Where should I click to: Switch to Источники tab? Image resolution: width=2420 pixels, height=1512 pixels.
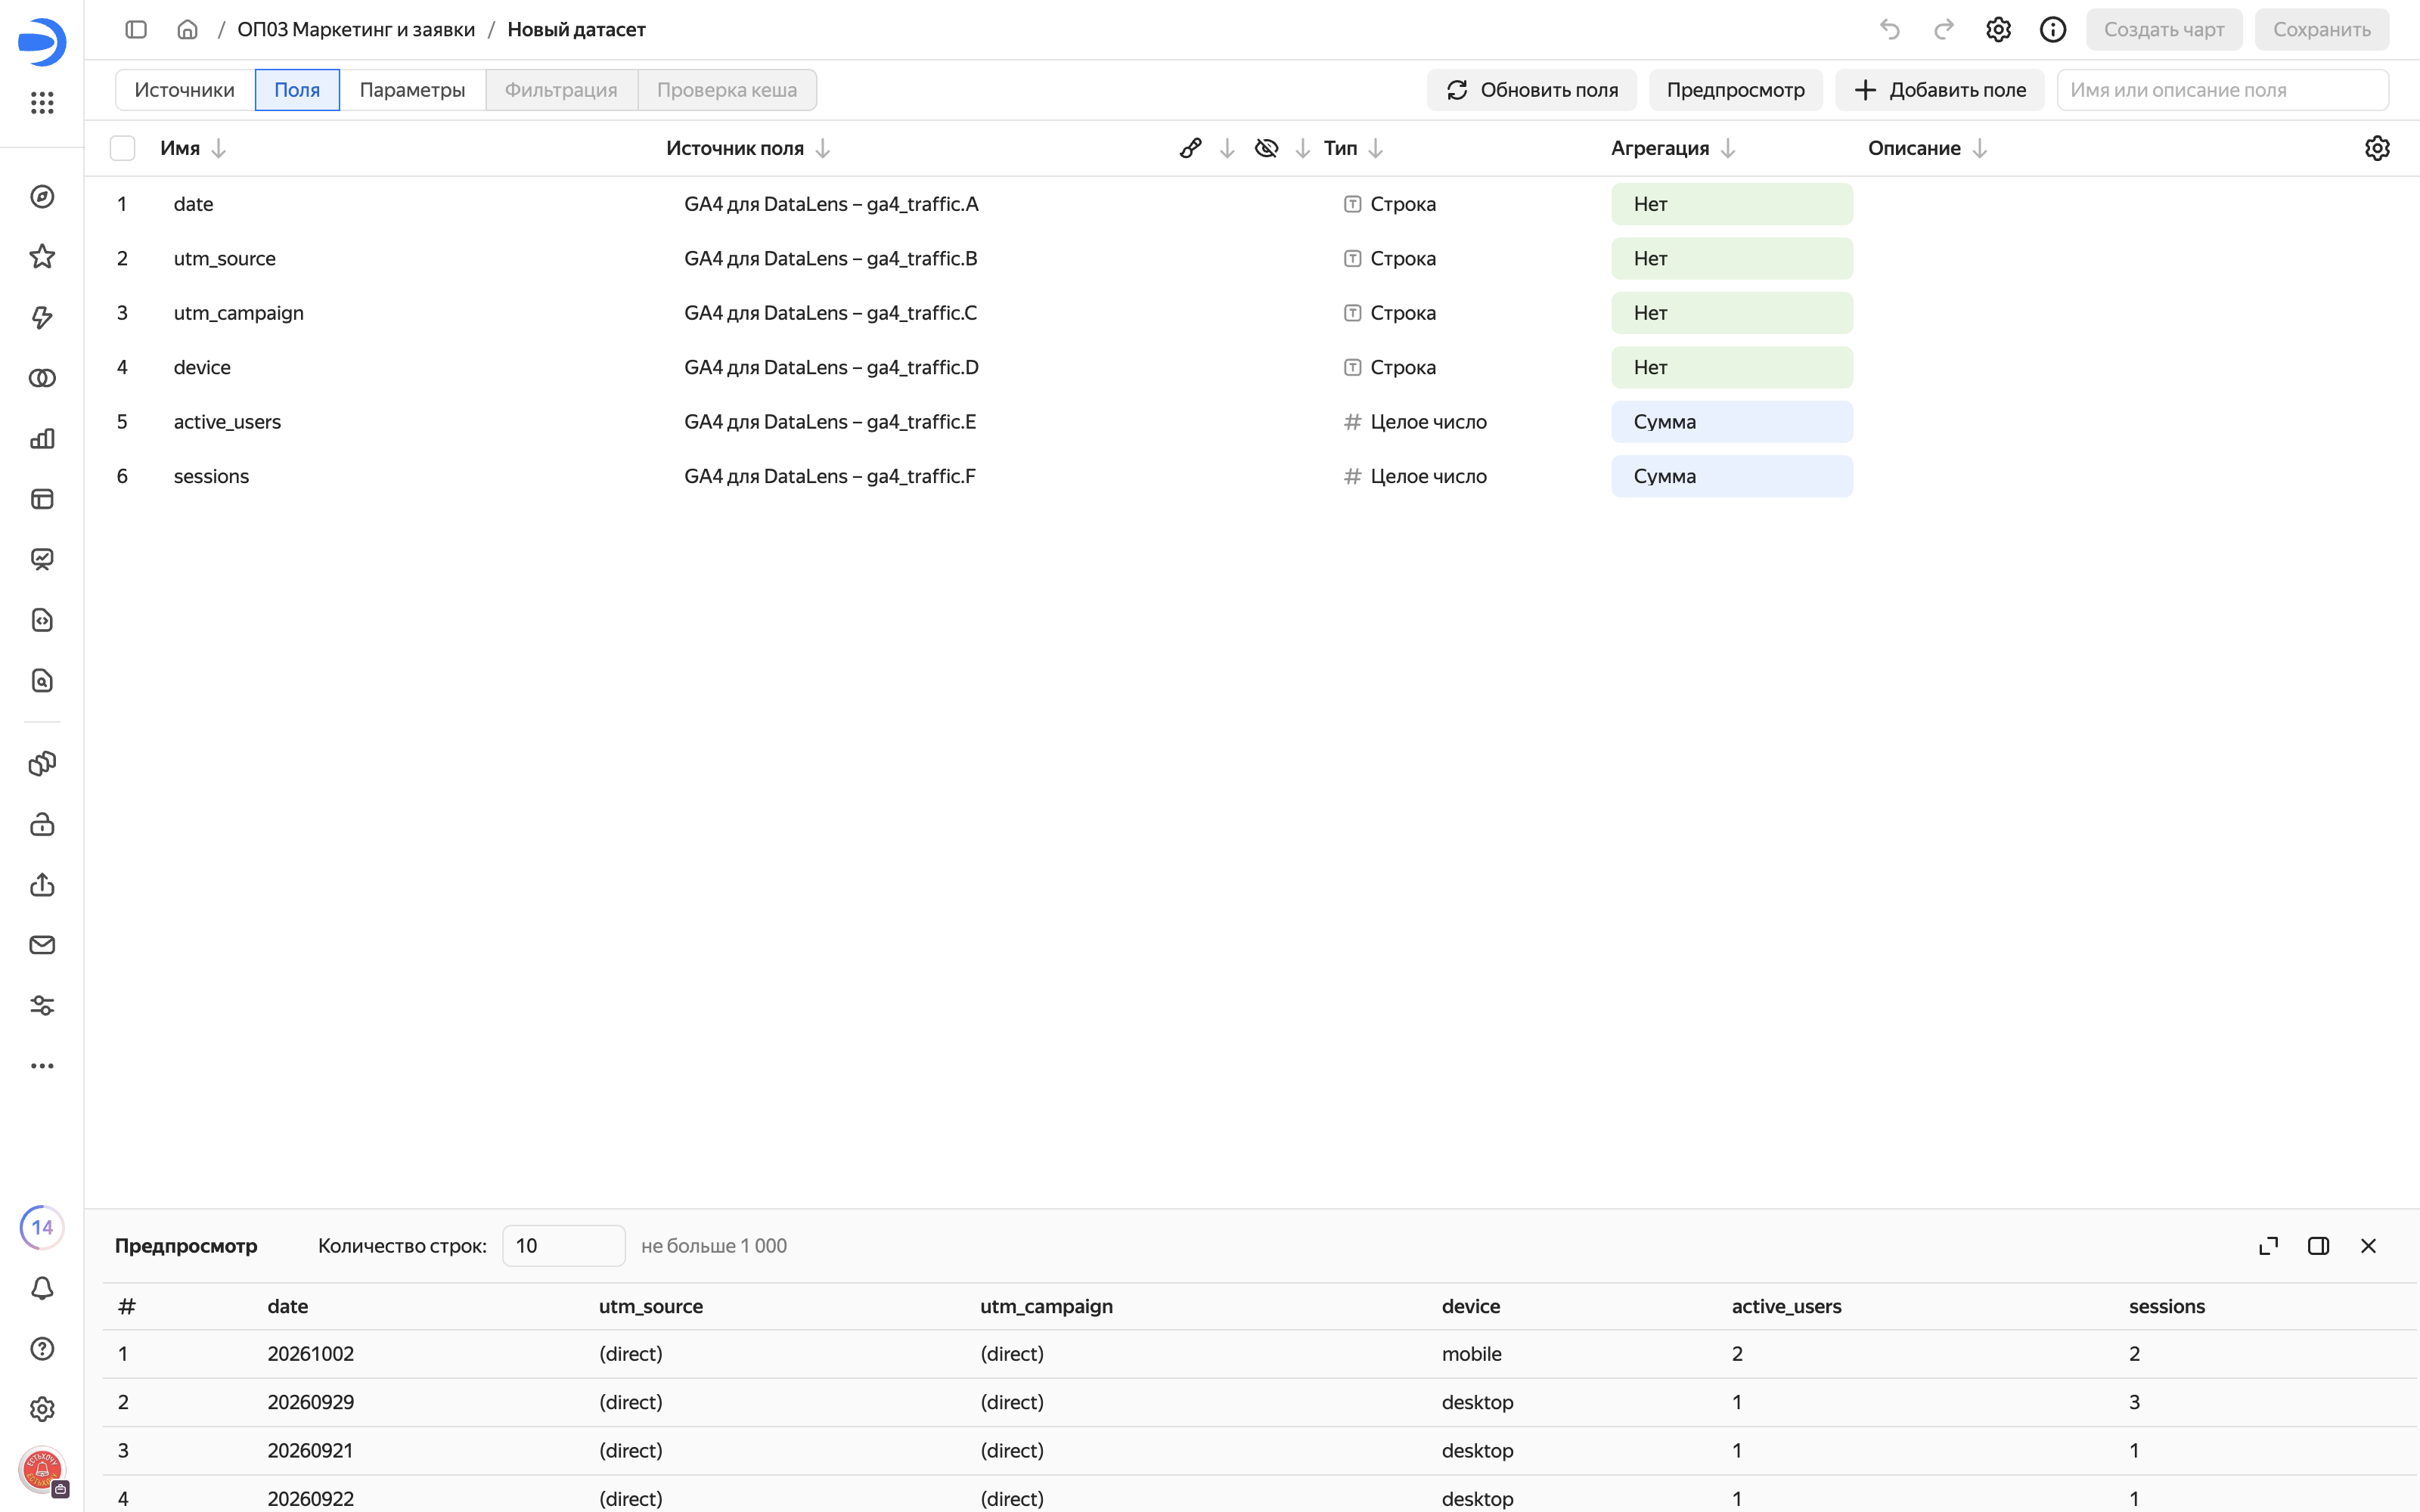coord(185,90)
